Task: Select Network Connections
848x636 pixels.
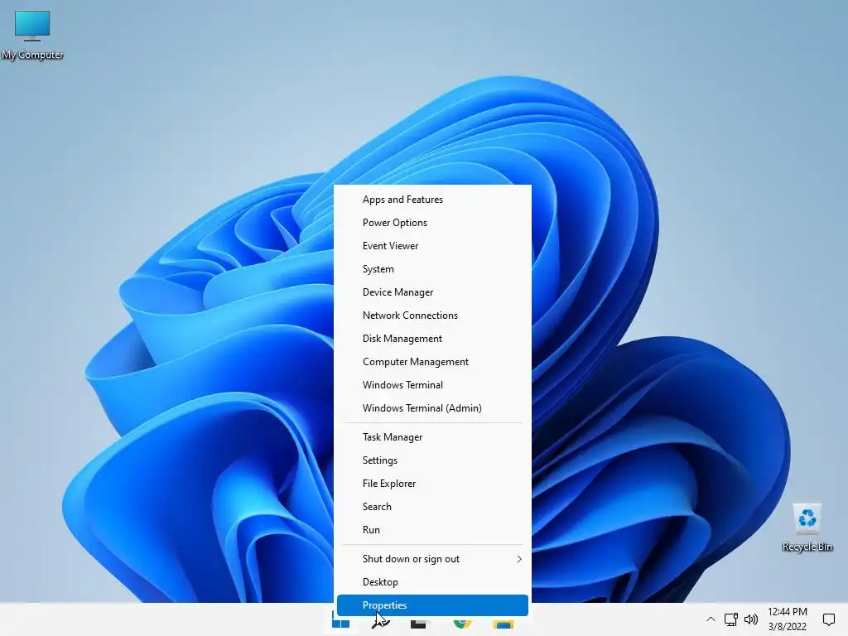Action: coord(432,316)
